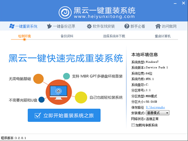This screenshot has width=188, height=141.
Task: Click the 支持 MBR GPT多硬盘环境重装 label
Action: [97, 76]
